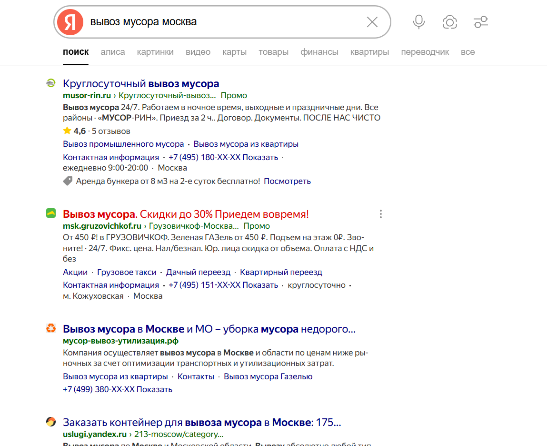This screenshot has height=446, width=547.
Task: Open Вывоз мусора Газелью sitelink
Action: [268, 376]
